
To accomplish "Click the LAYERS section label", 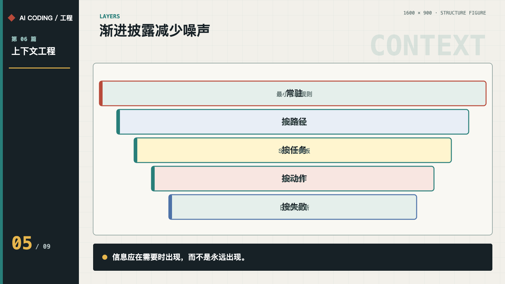I will 110,16.
